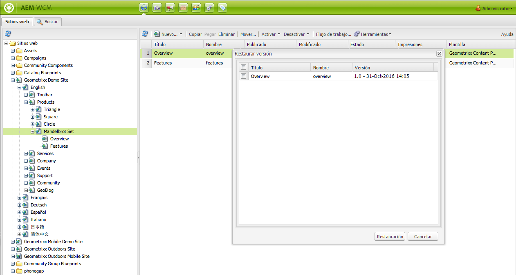Collapse the Products tree node

[26, 102]
